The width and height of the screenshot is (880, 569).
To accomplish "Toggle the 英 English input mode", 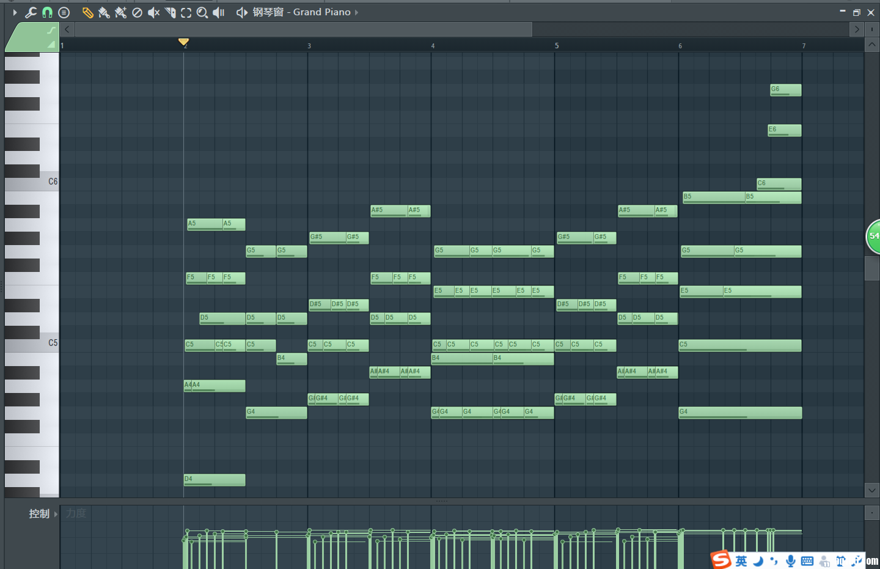I will pos(741,561).
